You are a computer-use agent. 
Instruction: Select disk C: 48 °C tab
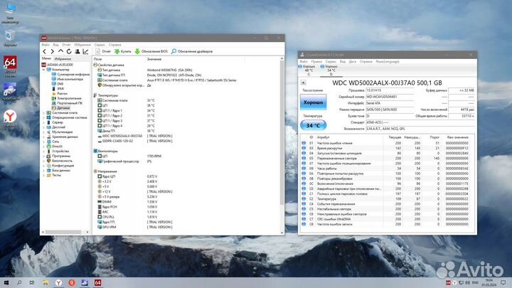[306, 70]
